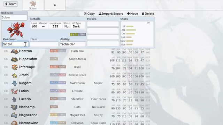Select the second move slot
223x125 pixels.
[x=103, y=30]
